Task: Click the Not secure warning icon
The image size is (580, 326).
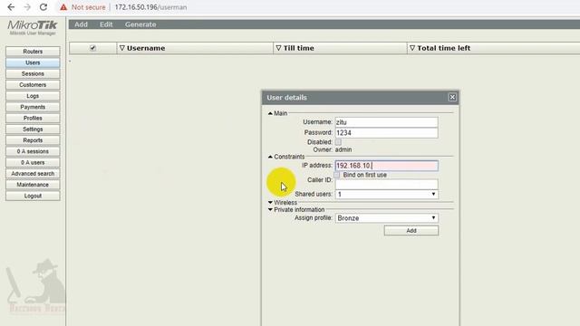Action: tap(63, 7)
